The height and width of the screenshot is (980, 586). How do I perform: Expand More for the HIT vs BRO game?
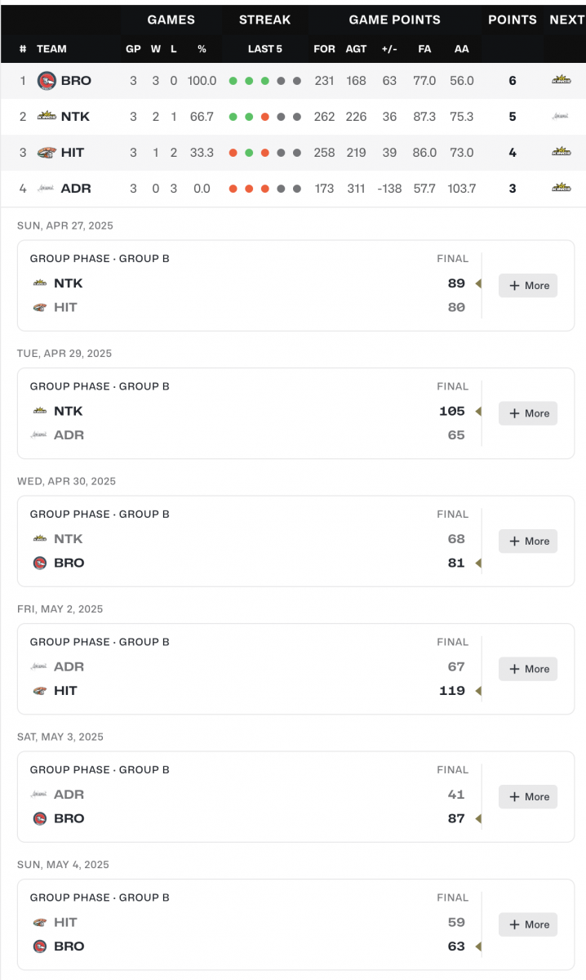[x=528, y=924]
